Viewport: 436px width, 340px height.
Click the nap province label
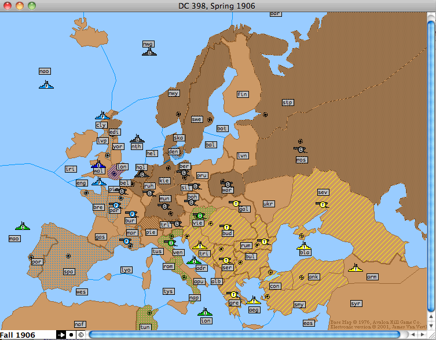tap(194, 298)
